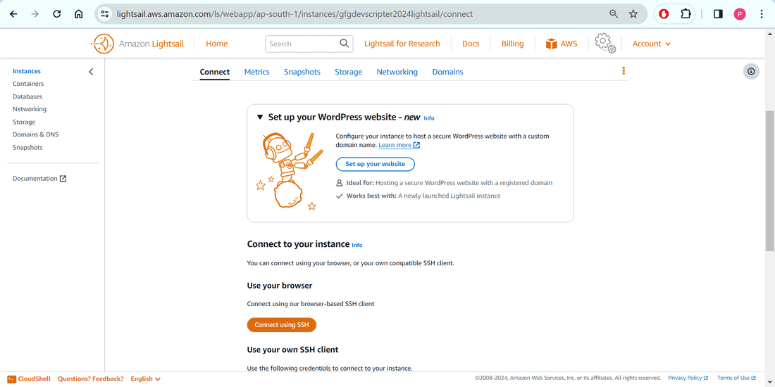The image size is (775, 387).
Task: Click the info circle panel icon
Action: tap(751, 71)
